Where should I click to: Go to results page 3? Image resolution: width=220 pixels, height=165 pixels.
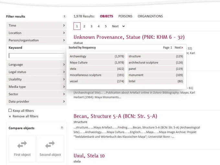point(91,26)
